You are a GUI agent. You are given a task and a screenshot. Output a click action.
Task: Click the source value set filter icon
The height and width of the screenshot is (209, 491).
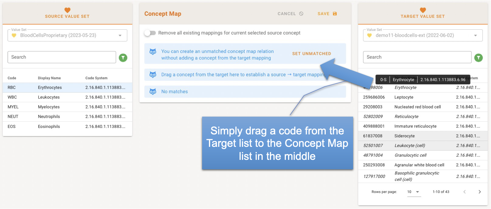pos(123,58)
